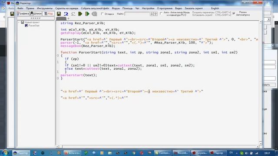
Task: Click the folder icon on the taskbar
Action: (x=110, y=153)
